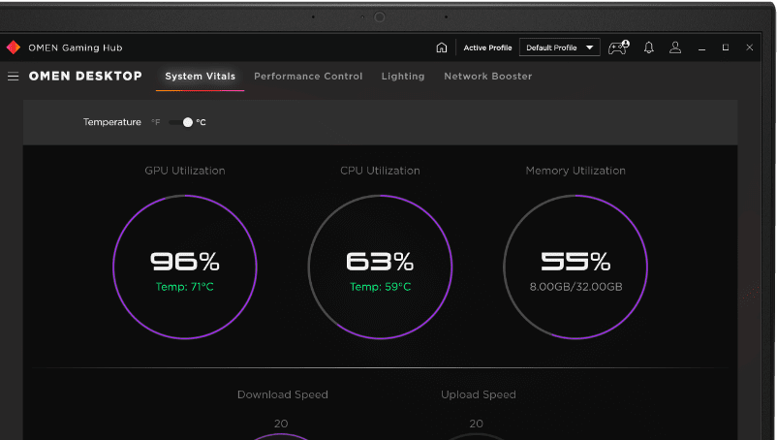Open the Network Booster tab

click(x=488, y=77)
